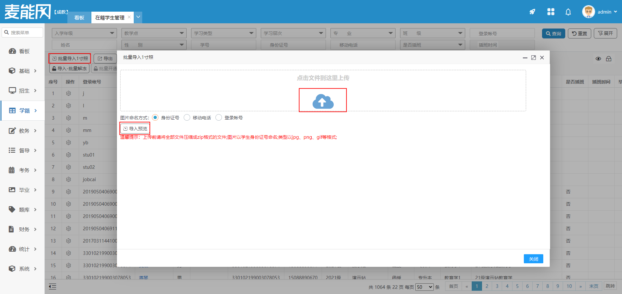Image resolution: width=622 pixels, height=294 pixels.
Task: Choose 登录帐号 naming radio button
Action: [x=219, y=118]
